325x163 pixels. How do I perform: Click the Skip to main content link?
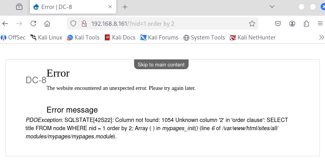(161, 64)
